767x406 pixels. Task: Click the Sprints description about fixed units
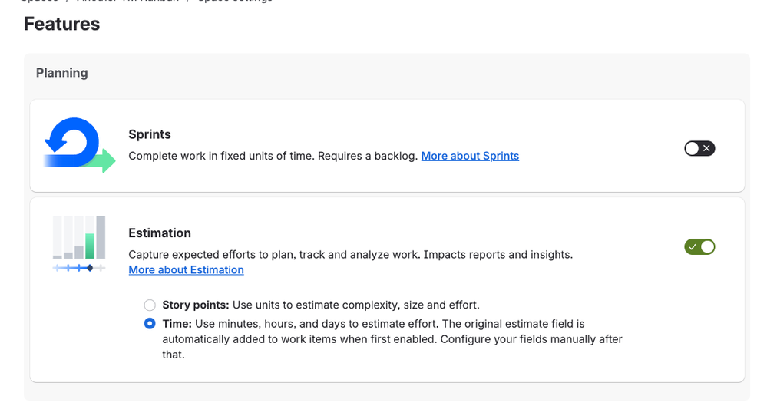273,156
